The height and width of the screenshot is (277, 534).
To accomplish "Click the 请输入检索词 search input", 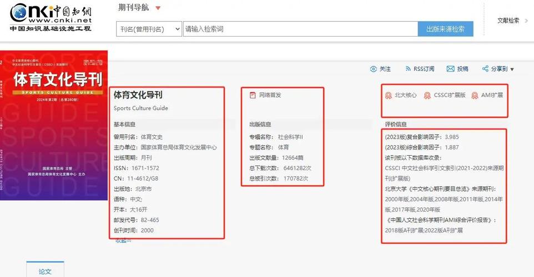I will click(300, 29).
